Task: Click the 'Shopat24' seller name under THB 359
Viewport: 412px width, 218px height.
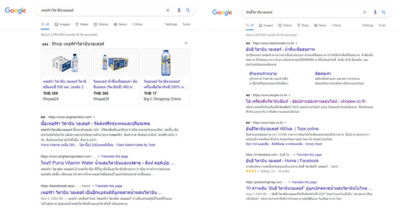Action: (51, 99)
